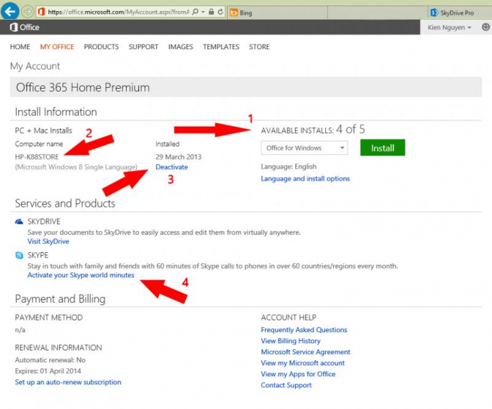
Task: Click Expires: 01 April 2014 text
Action: click(48, 371)
